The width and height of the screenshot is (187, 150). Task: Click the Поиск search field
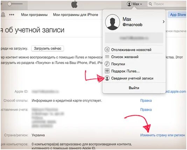tap(167, 4)
